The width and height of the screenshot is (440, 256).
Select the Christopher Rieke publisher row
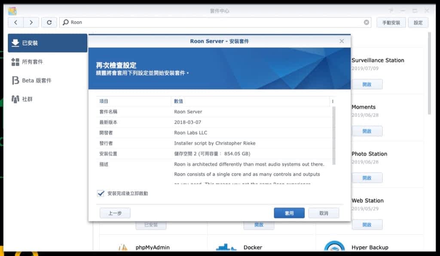click(215, 143)
